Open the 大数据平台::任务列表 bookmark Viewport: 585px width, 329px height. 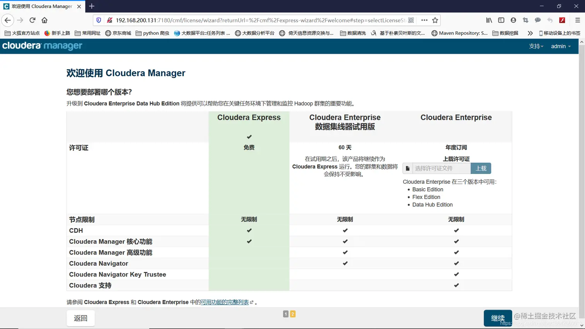[x=202, y=33]
